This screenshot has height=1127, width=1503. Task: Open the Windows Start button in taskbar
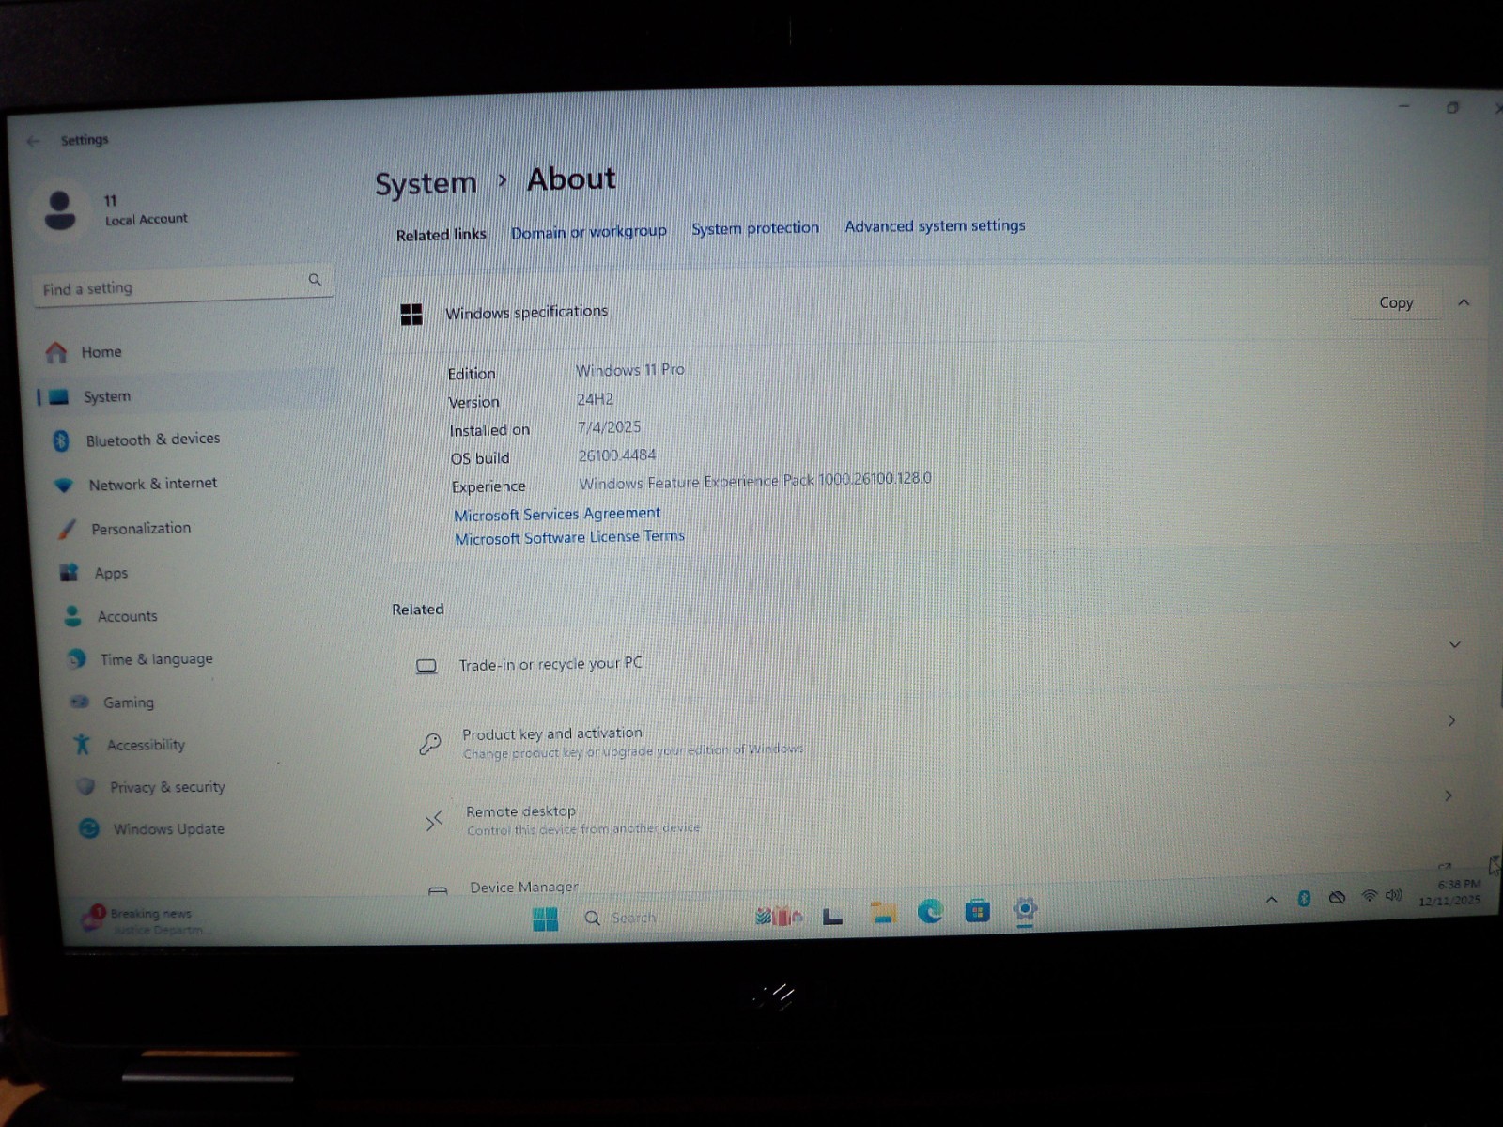coord(545,919)
